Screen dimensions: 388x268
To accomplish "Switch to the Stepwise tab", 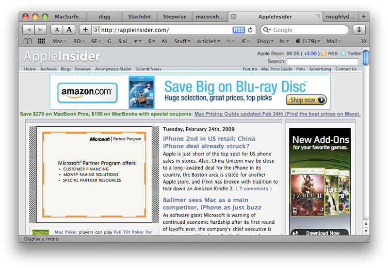I will (x=175, y=17).
